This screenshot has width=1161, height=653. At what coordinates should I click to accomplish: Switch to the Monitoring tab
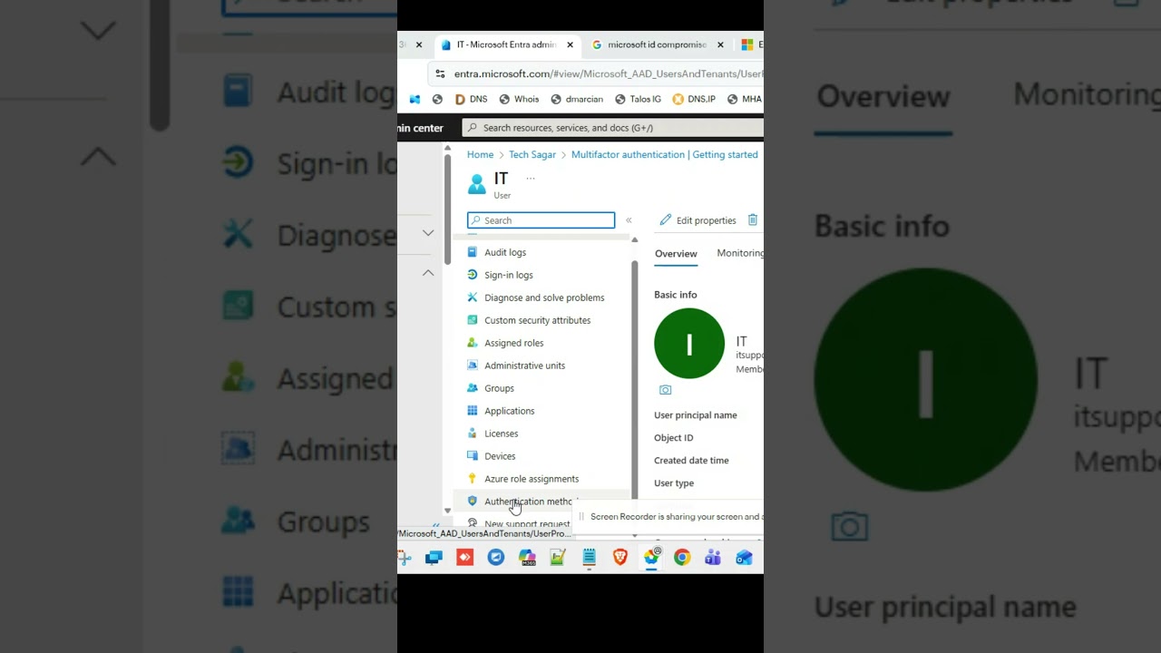(740, 253)
